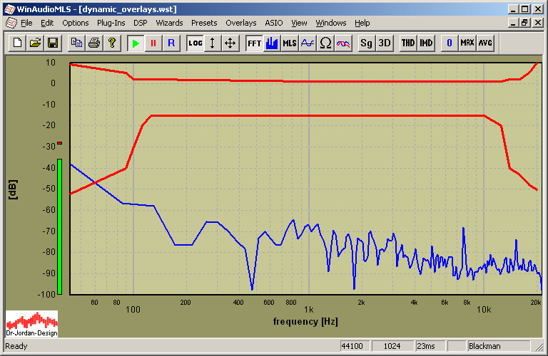This screenshot has height=356, width=548.
Task: Open the Plug-Ins menu
Action: (x=111, y=23)
